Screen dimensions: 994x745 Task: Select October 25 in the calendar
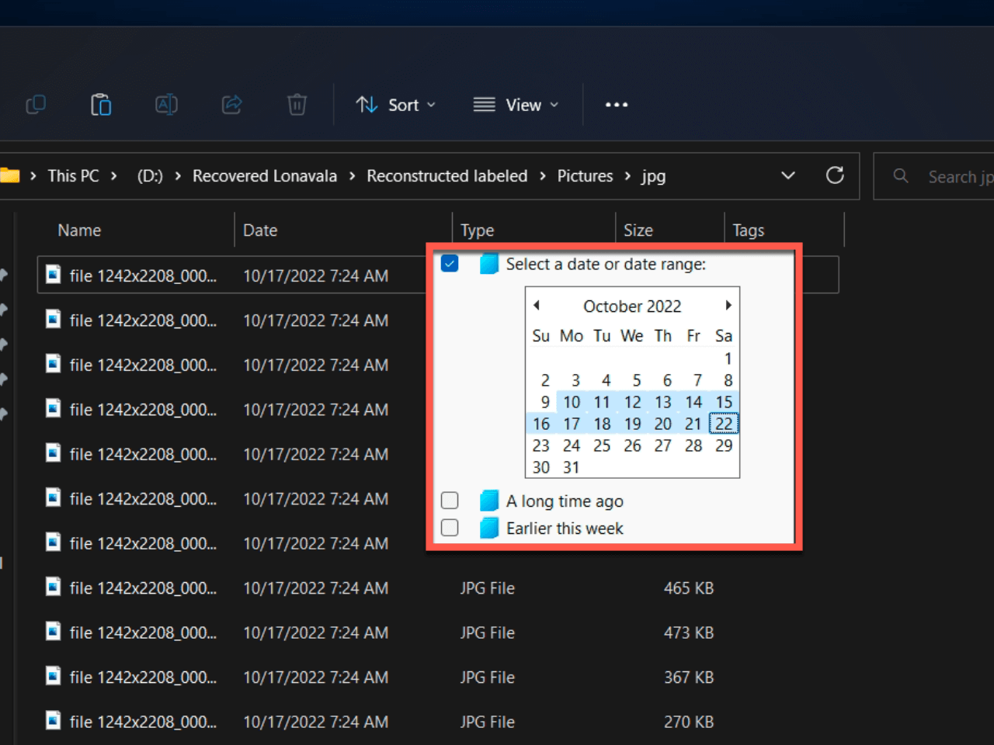coord(602,445)
